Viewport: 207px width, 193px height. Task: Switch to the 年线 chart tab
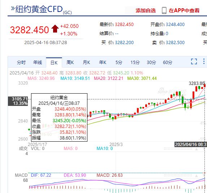[x=38, y=63]
